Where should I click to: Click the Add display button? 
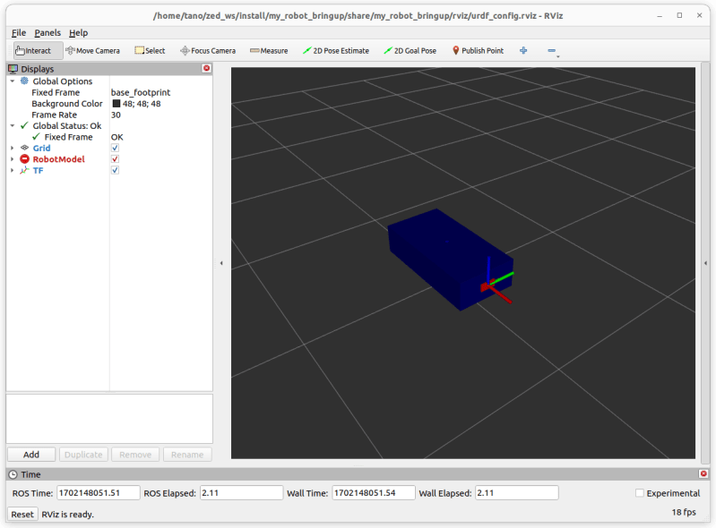pyautogui.click(x=31, y=455)
